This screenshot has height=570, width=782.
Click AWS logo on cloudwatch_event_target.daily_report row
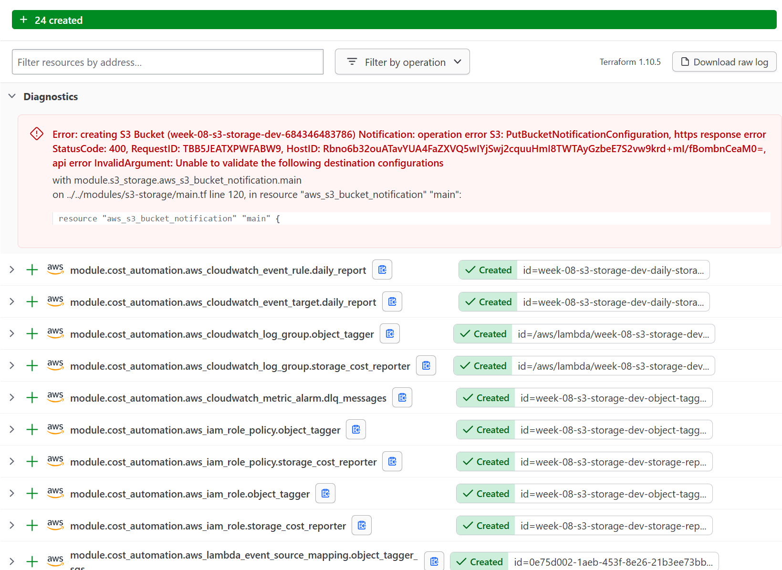[55, 301]
